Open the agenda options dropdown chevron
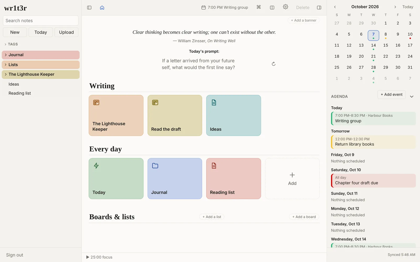 [x=412, y=97]
